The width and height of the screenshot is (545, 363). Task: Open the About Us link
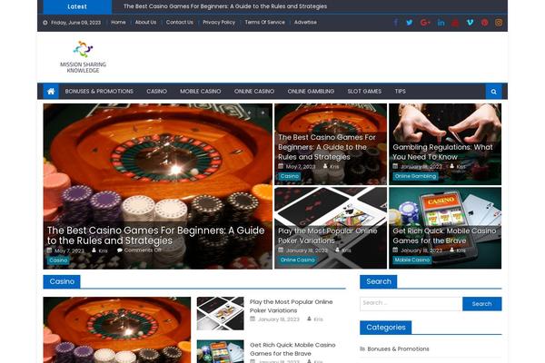(145, 22)
